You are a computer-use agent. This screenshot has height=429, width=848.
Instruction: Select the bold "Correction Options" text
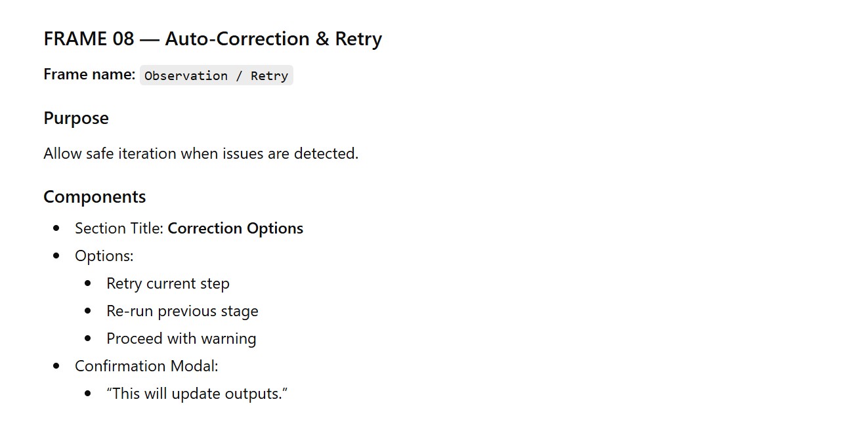click(236, 228)
